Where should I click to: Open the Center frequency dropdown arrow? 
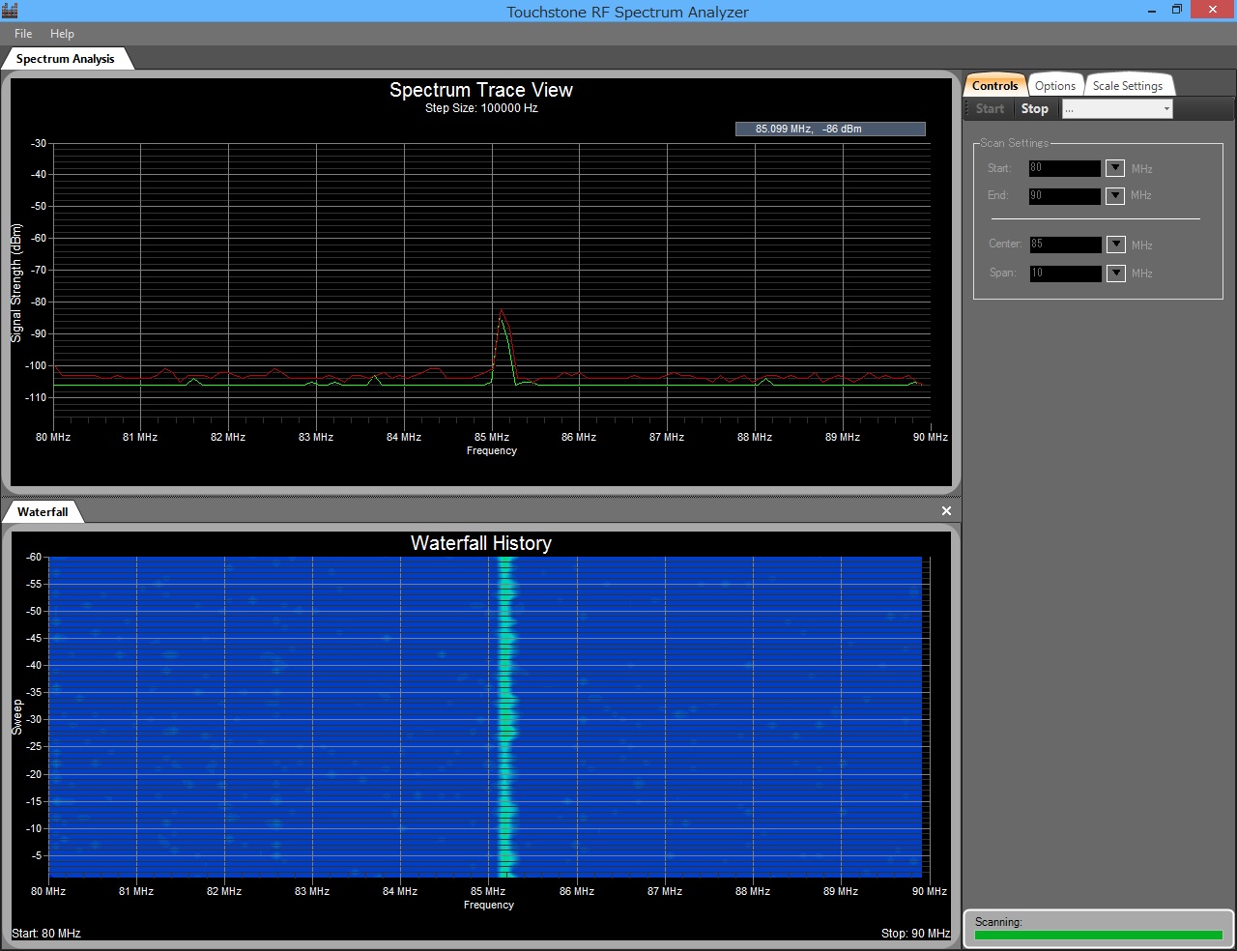[1115, 245]
